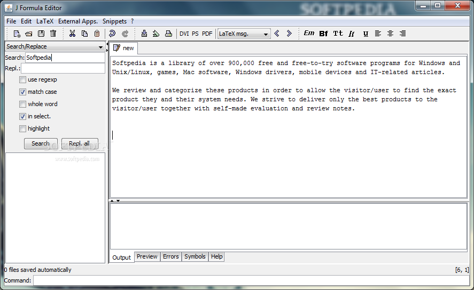The image size is (474, 290).
Task: Apply emphasis (Em) formatting
Action: pos(309,33)
